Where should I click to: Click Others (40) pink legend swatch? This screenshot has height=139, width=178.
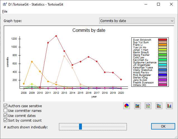[x=163, y=85]
